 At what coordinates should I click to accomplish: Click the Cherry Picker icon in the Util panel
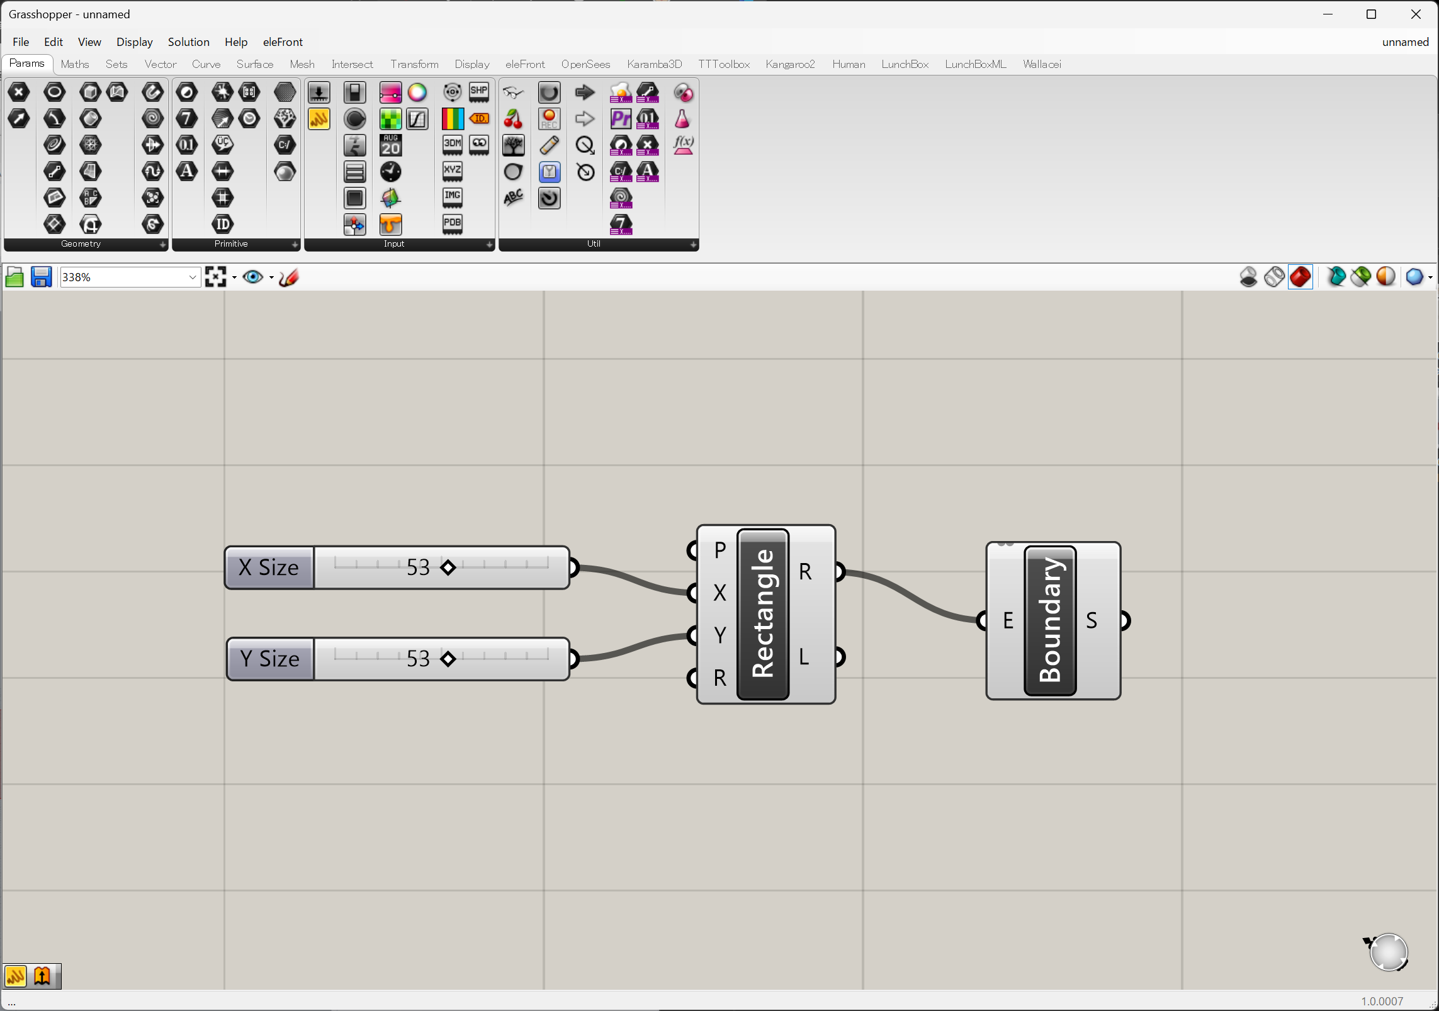click(x=513, y=119)
